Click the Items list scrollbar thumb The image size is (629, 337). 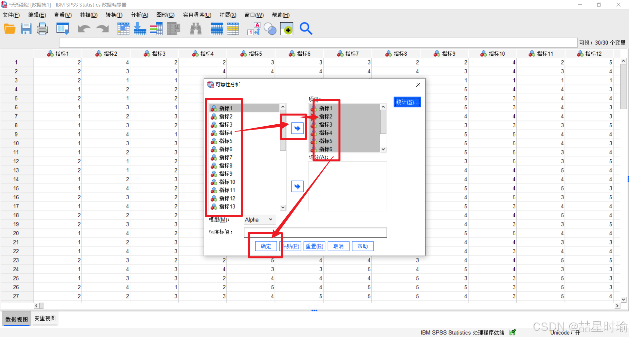pyautogui.click(x=383, y=122)
